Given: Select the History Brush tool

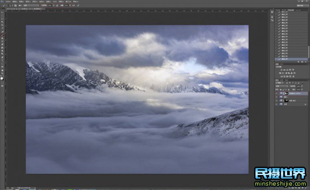Looking at the screenshot, I should pyautogui.click(x=3, y=41).
